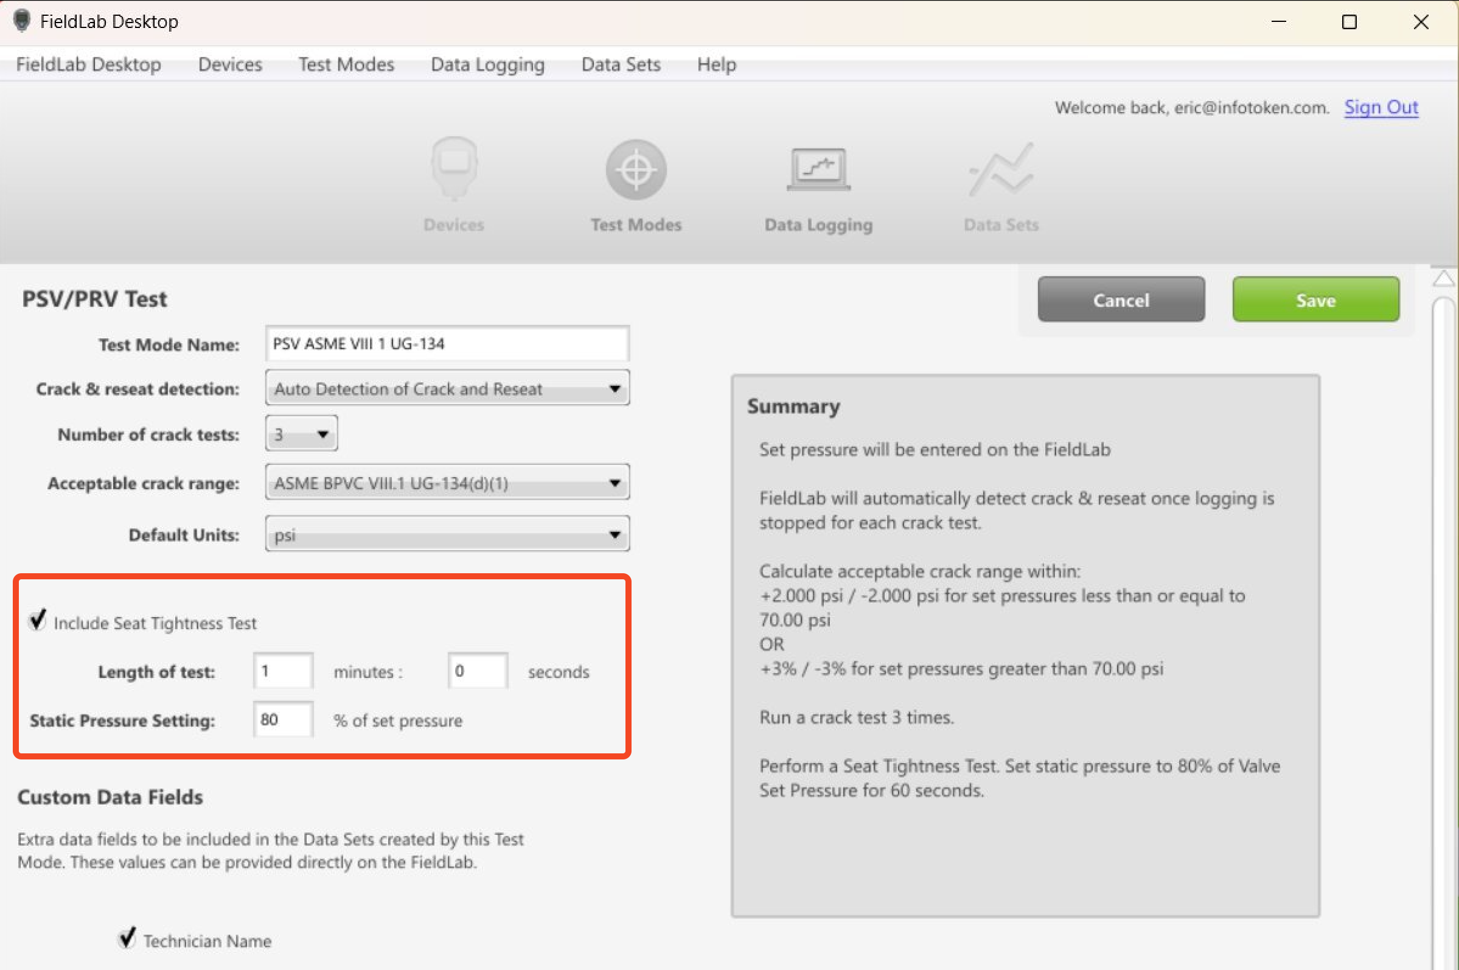Open the FieldLab Desktop menu
1459x970 pixels.
coord(88,65)
